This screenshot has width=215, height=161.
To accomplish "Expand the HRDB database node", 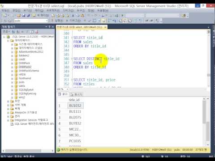I will pyautogui.click(x=12, y=75).
